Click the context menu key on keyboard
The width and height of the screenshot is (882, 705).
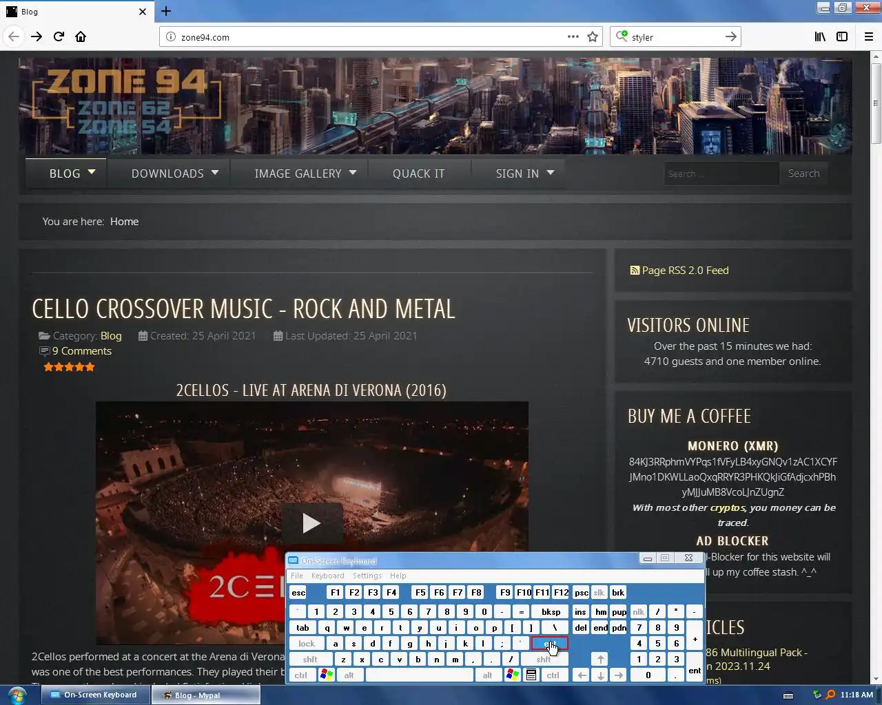[531, 675]
